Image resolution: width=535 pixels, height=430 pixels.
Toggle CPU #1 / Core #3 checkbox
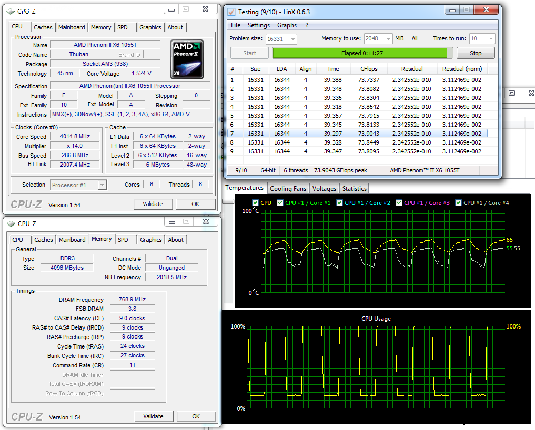point(399,203)
